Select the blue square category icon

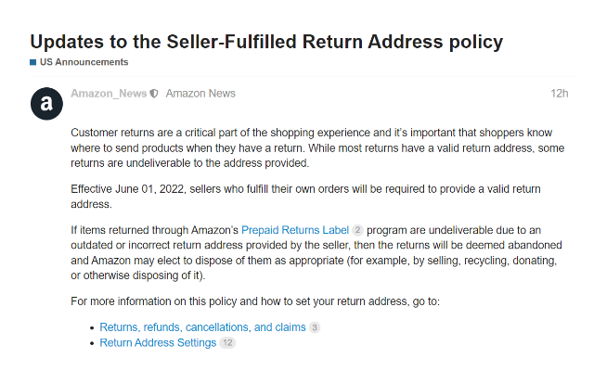(33, 62)
